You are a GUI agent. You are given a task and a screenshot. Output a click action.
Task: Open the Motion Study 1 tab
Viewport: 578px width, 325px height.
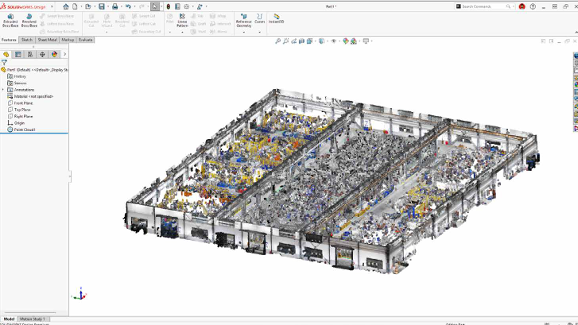coord(33,319)
